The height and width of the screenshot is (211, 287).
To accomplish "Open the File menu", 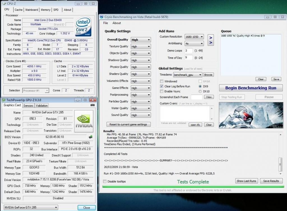I will (x=105, y=23).
